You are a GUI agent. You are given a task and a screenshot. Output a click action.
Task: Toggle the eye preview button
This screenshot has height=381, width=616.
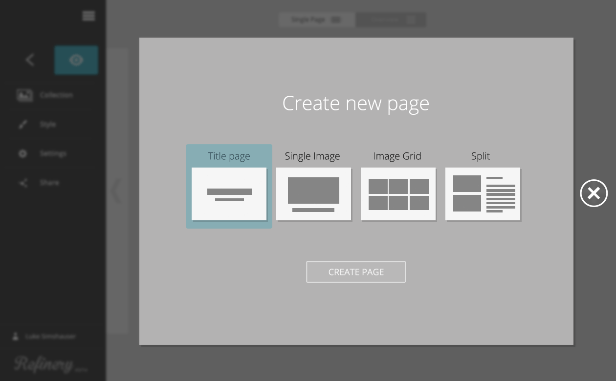click(x=76, y=60)
